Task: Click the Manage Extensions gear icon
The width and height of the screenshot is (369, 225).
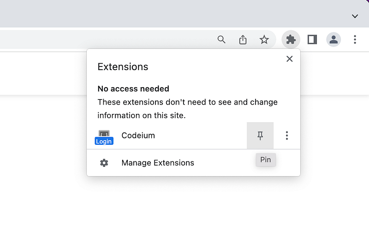Action: tap(104, 163)
